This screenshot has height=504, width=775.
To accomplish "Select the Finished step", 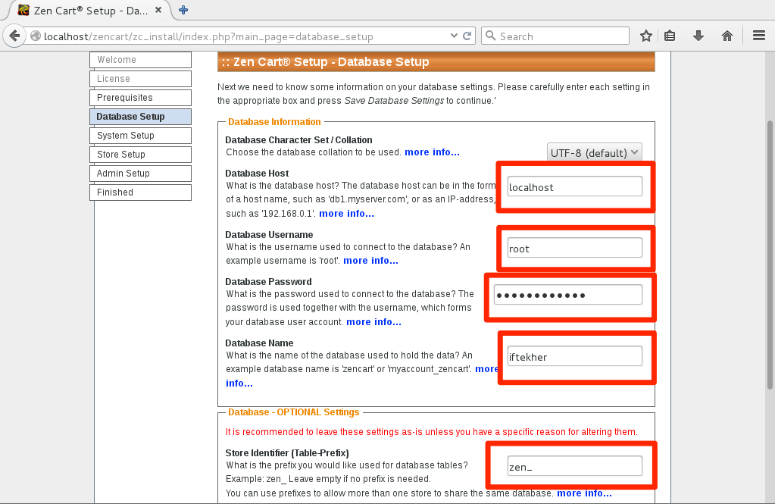I will pos(140,193).
